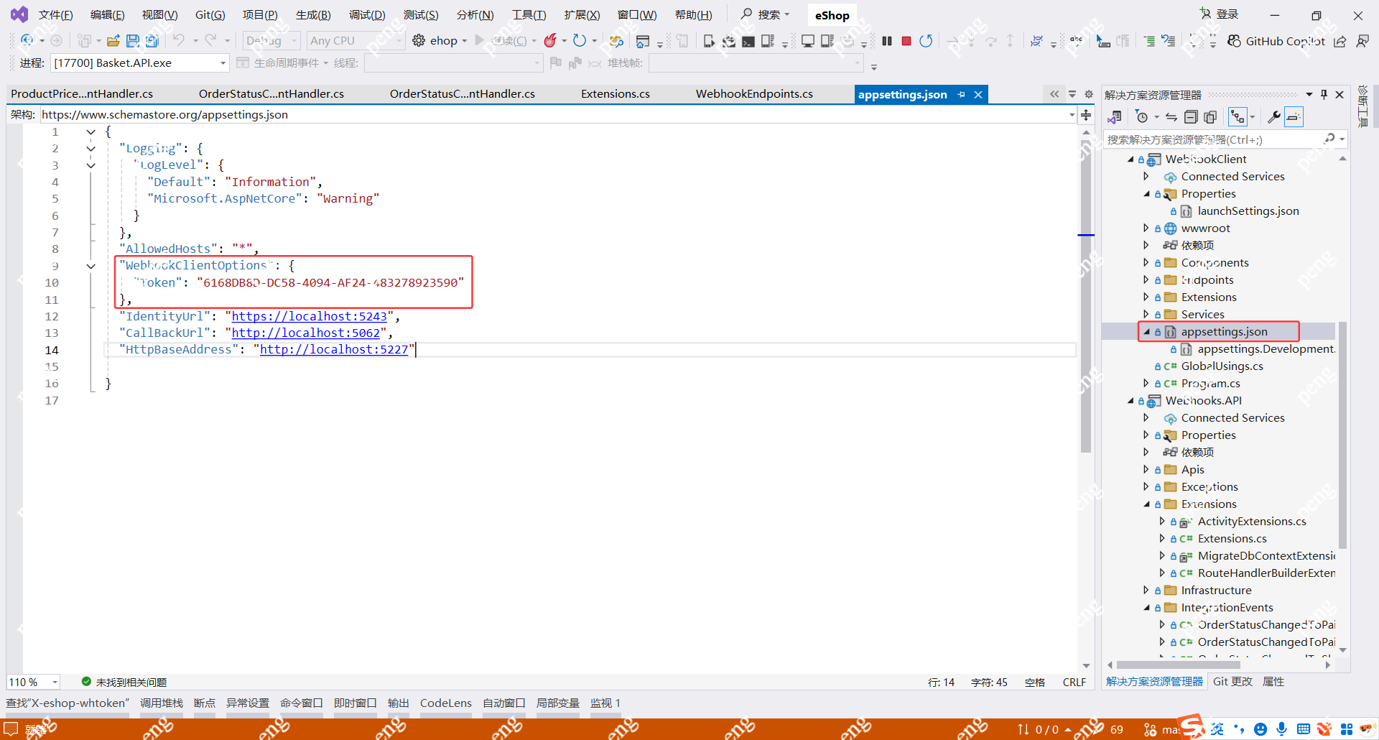
Task: Collapse the Webhooks.API project node
Action: [x=1130, y=401]
